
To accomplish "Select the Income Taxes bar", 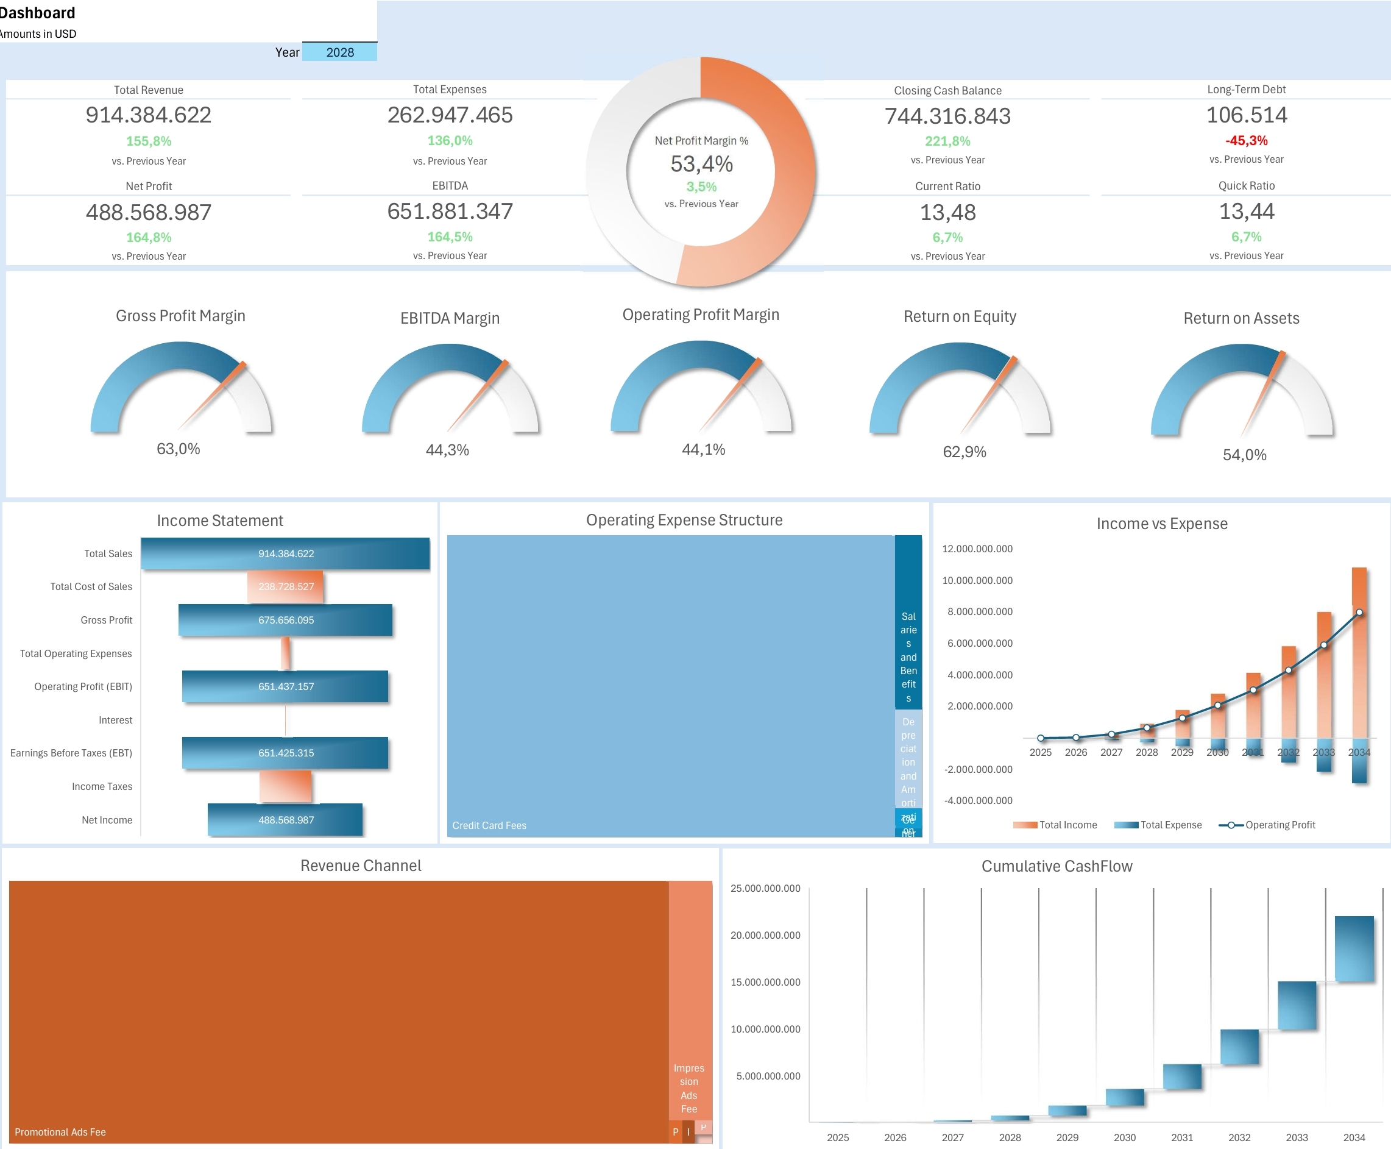I will [x=285, y=786].
